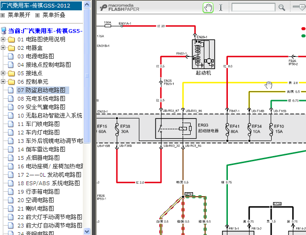Click the ER03 起动继电器 relay symbol
Screen dimensions: 306x235
pos(176,128)
